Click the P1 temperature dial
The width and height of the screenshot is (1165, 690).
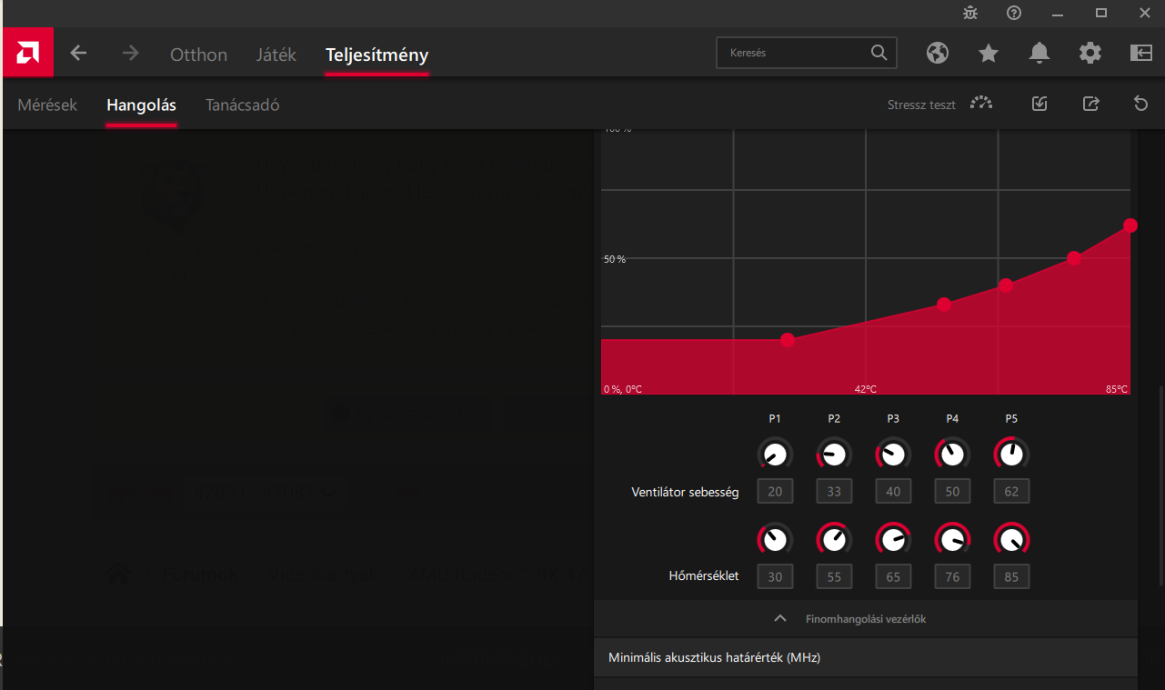coord(775,539)
